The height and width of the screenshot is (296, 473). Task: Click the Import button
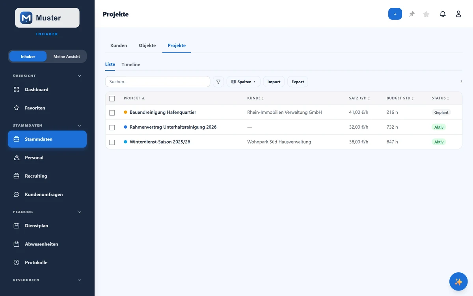pyautogui.click(x=274, y=82)
